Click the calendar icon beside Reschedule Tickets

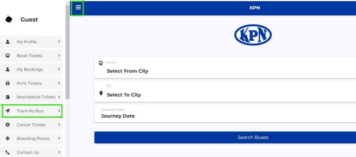click(x=8, y=97)
